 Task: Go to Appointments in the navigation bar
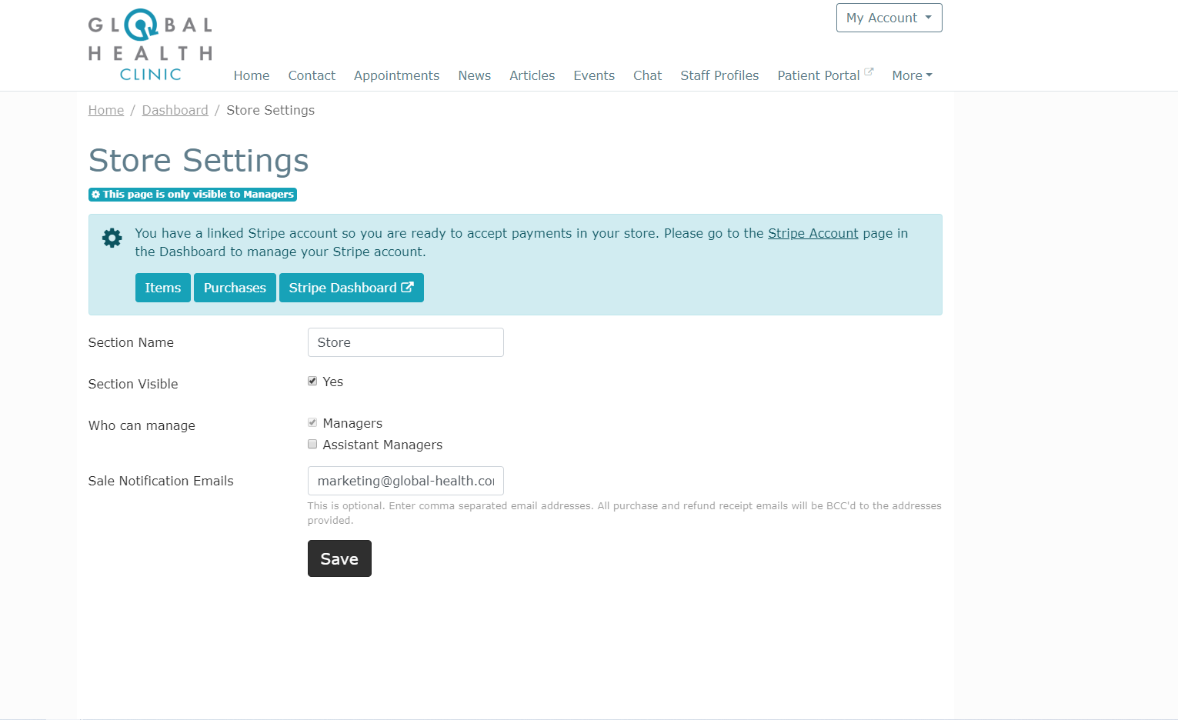396,75
